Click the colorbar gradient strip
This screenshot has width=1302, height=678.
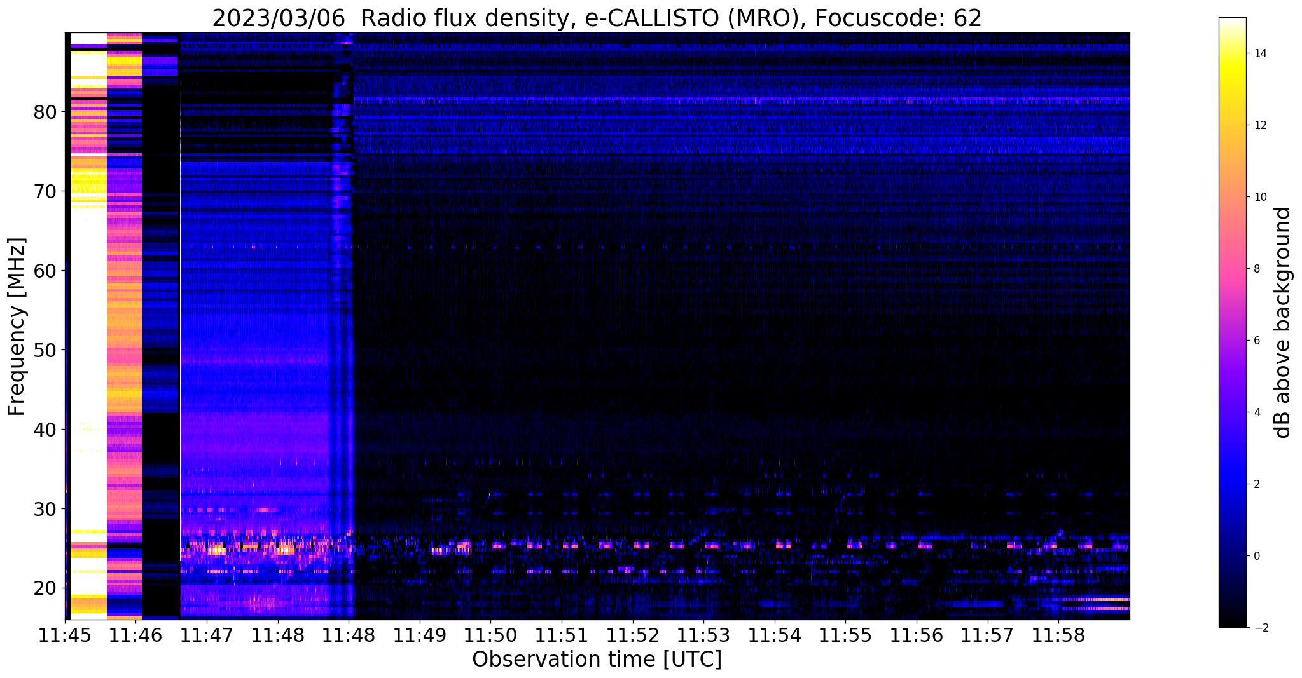1232,322
